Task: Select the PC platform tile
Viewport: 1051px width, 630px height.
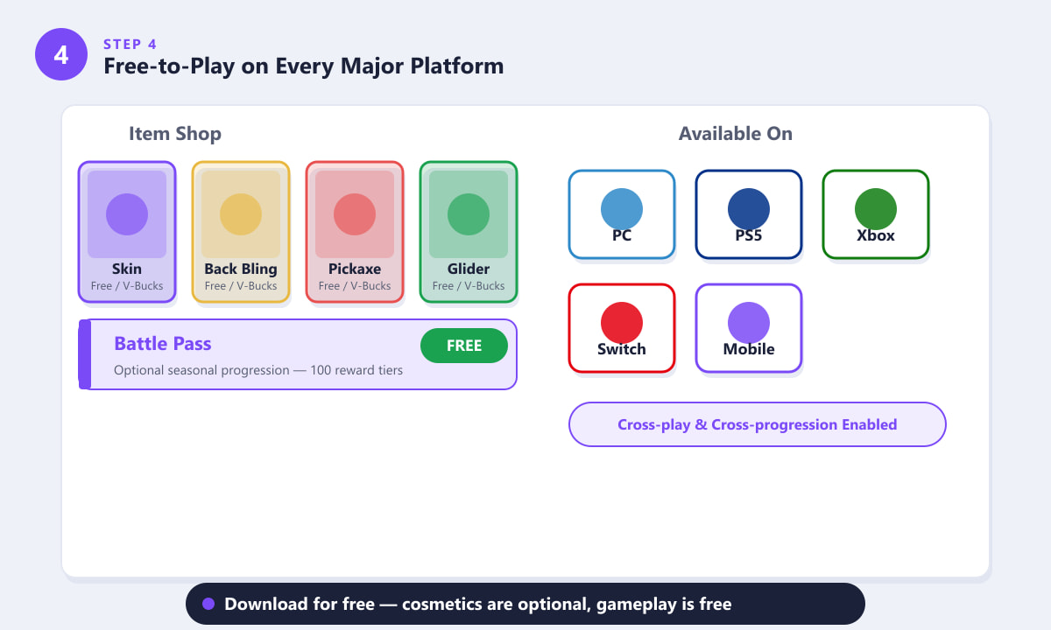Action: click(x=622, y=214)
